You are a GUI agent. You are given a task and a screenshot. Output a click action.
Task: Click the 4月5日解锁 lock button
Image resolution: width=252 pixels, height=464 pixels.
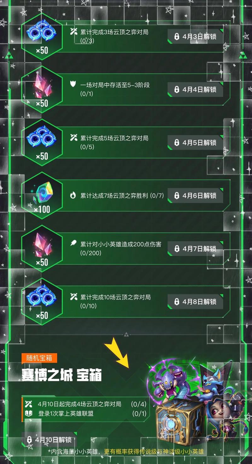196,143
